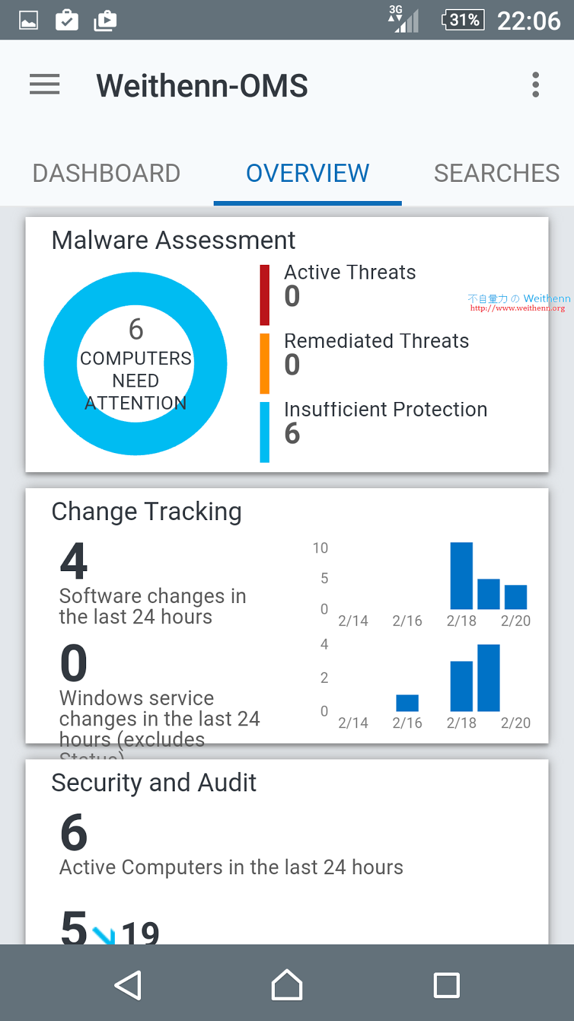Tap the tallest bar in software changes chart

click(461, 576)
